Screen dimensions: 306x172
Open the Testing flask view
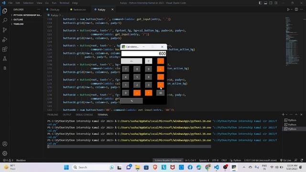tap(5, 58)
